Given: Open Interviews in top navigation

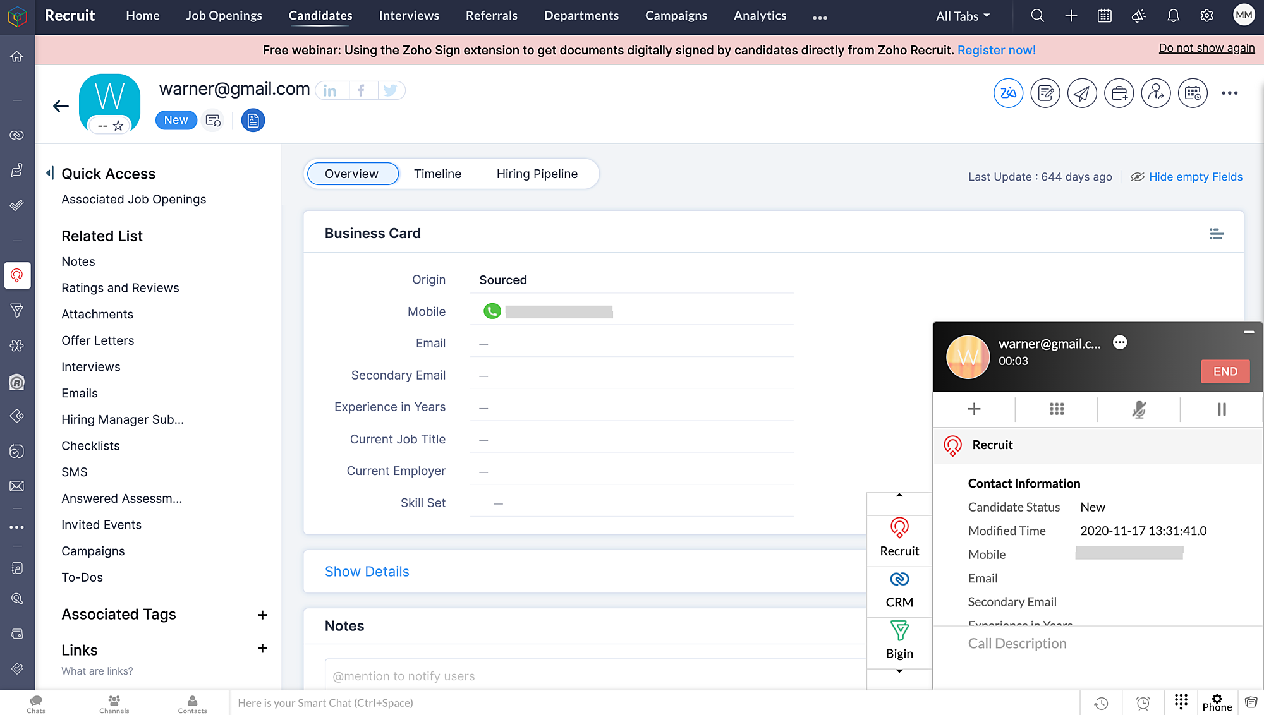Looking at the screenshot, I should [409, 16].
